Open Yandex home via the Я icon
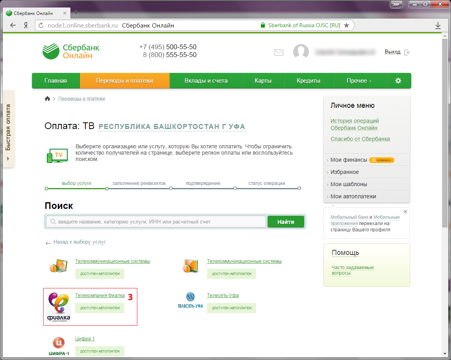The height and width of the screenshot is (360, 451). [x=26, y=25]
